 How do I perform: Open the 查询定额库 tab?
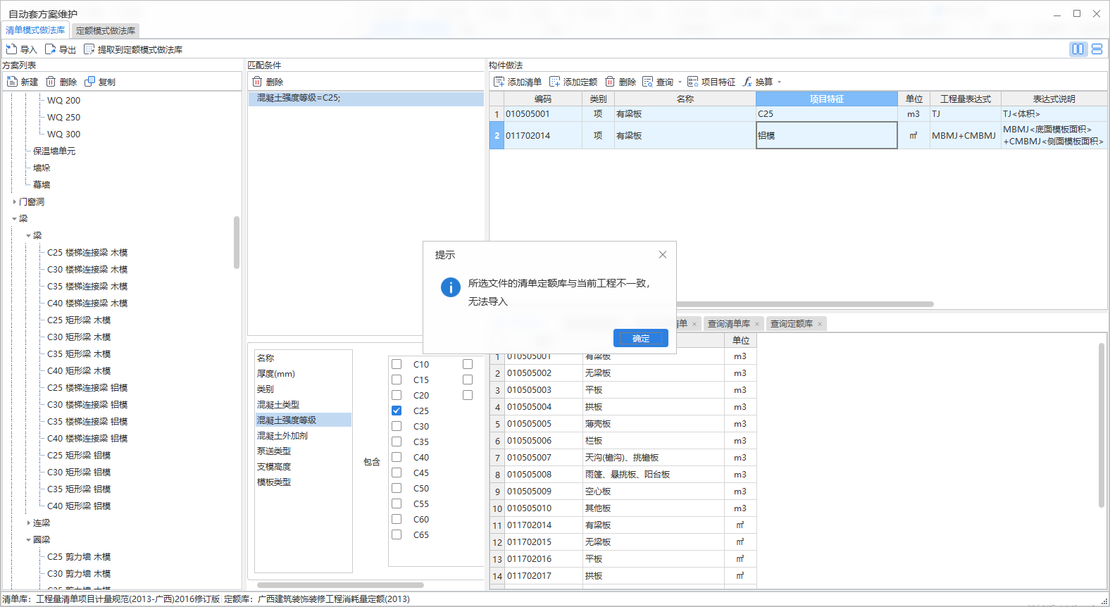pos(792,324)
